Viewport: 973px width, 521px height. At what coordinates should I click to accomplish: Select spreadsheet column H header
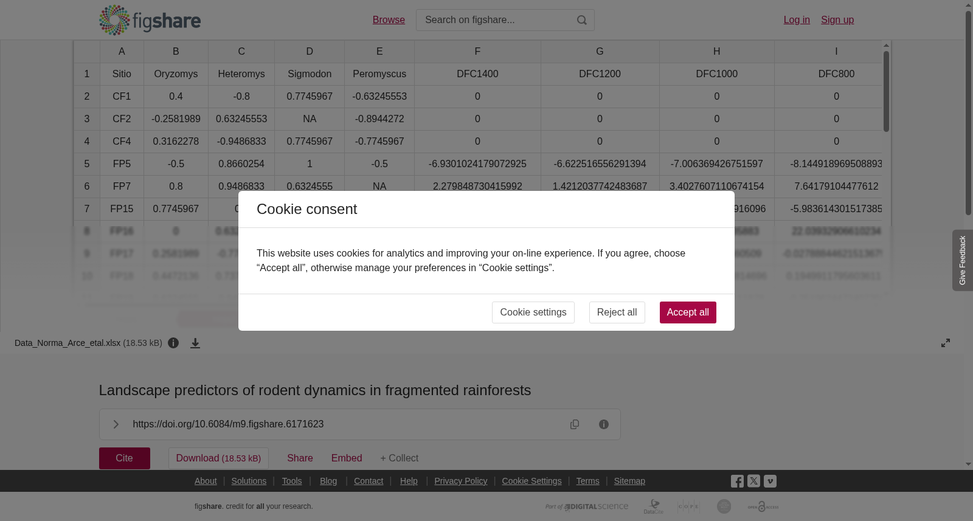(x=716, y=52)
